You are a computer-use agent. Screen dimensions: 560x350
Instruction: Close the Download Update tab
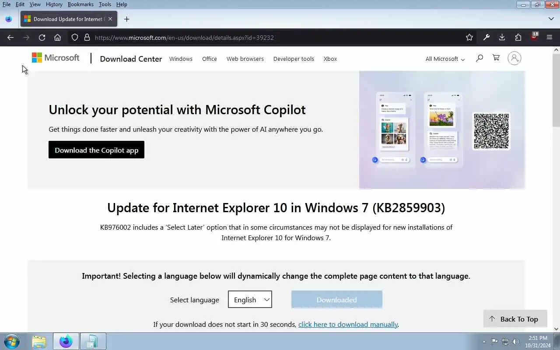point(110,19)
